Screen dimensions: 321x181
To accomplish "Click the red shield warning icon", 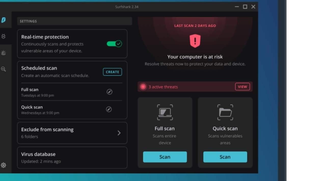I will (195, 41).
